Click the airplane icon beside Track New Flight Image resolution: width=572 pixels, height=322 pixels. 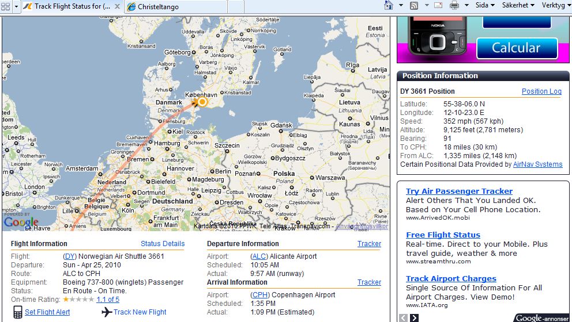[x=107, y=312]
